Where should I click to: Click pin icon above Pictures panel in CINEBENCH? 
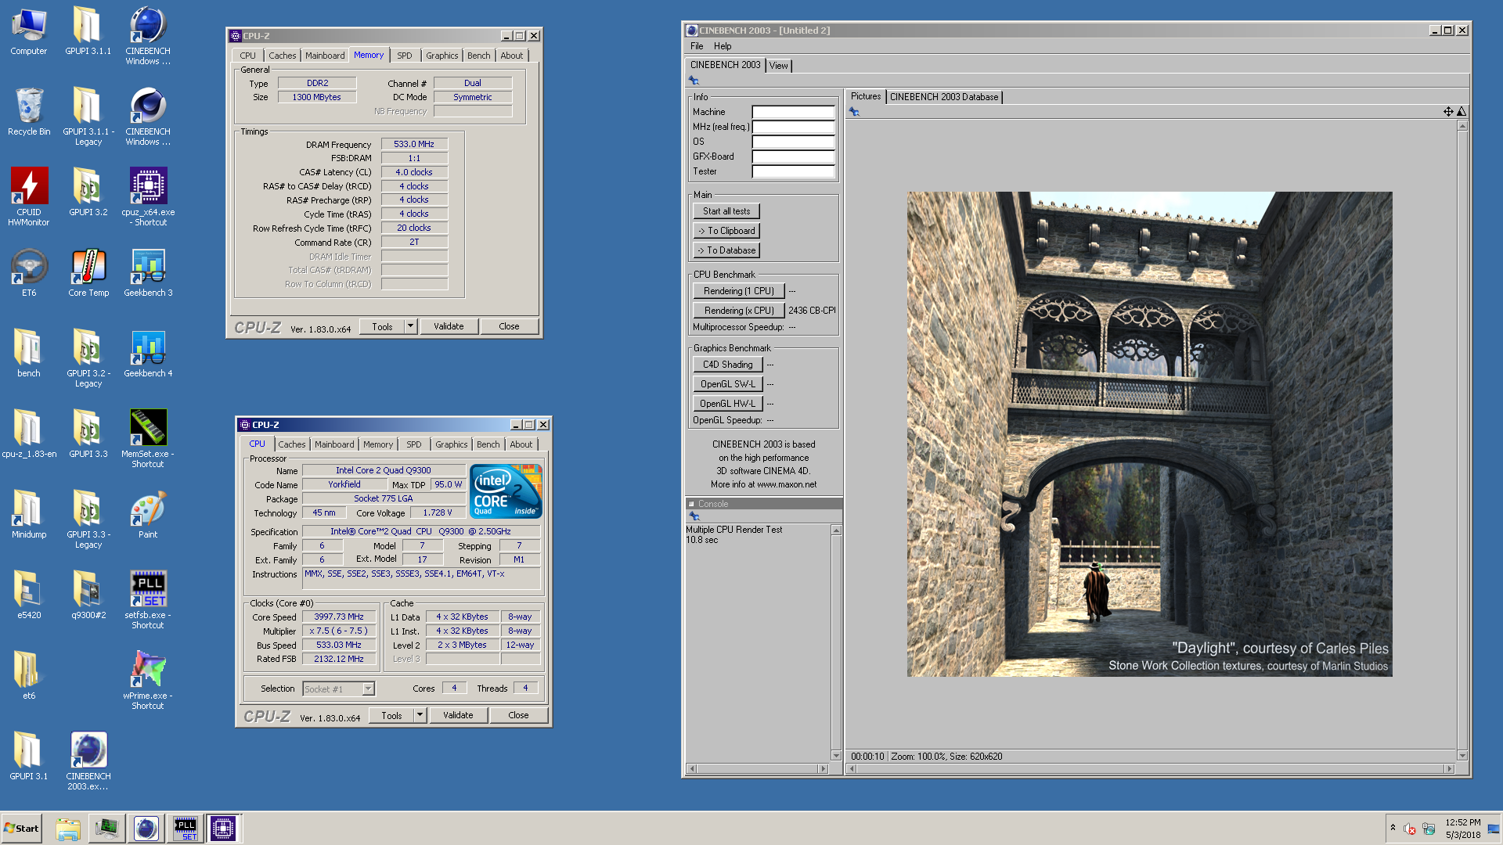click(x=854, y=112)
